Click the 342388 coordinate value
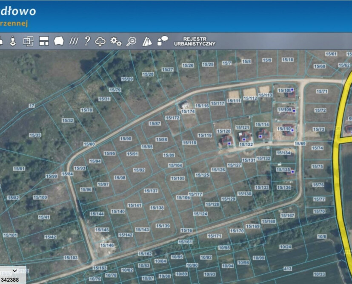 [9, 279]
